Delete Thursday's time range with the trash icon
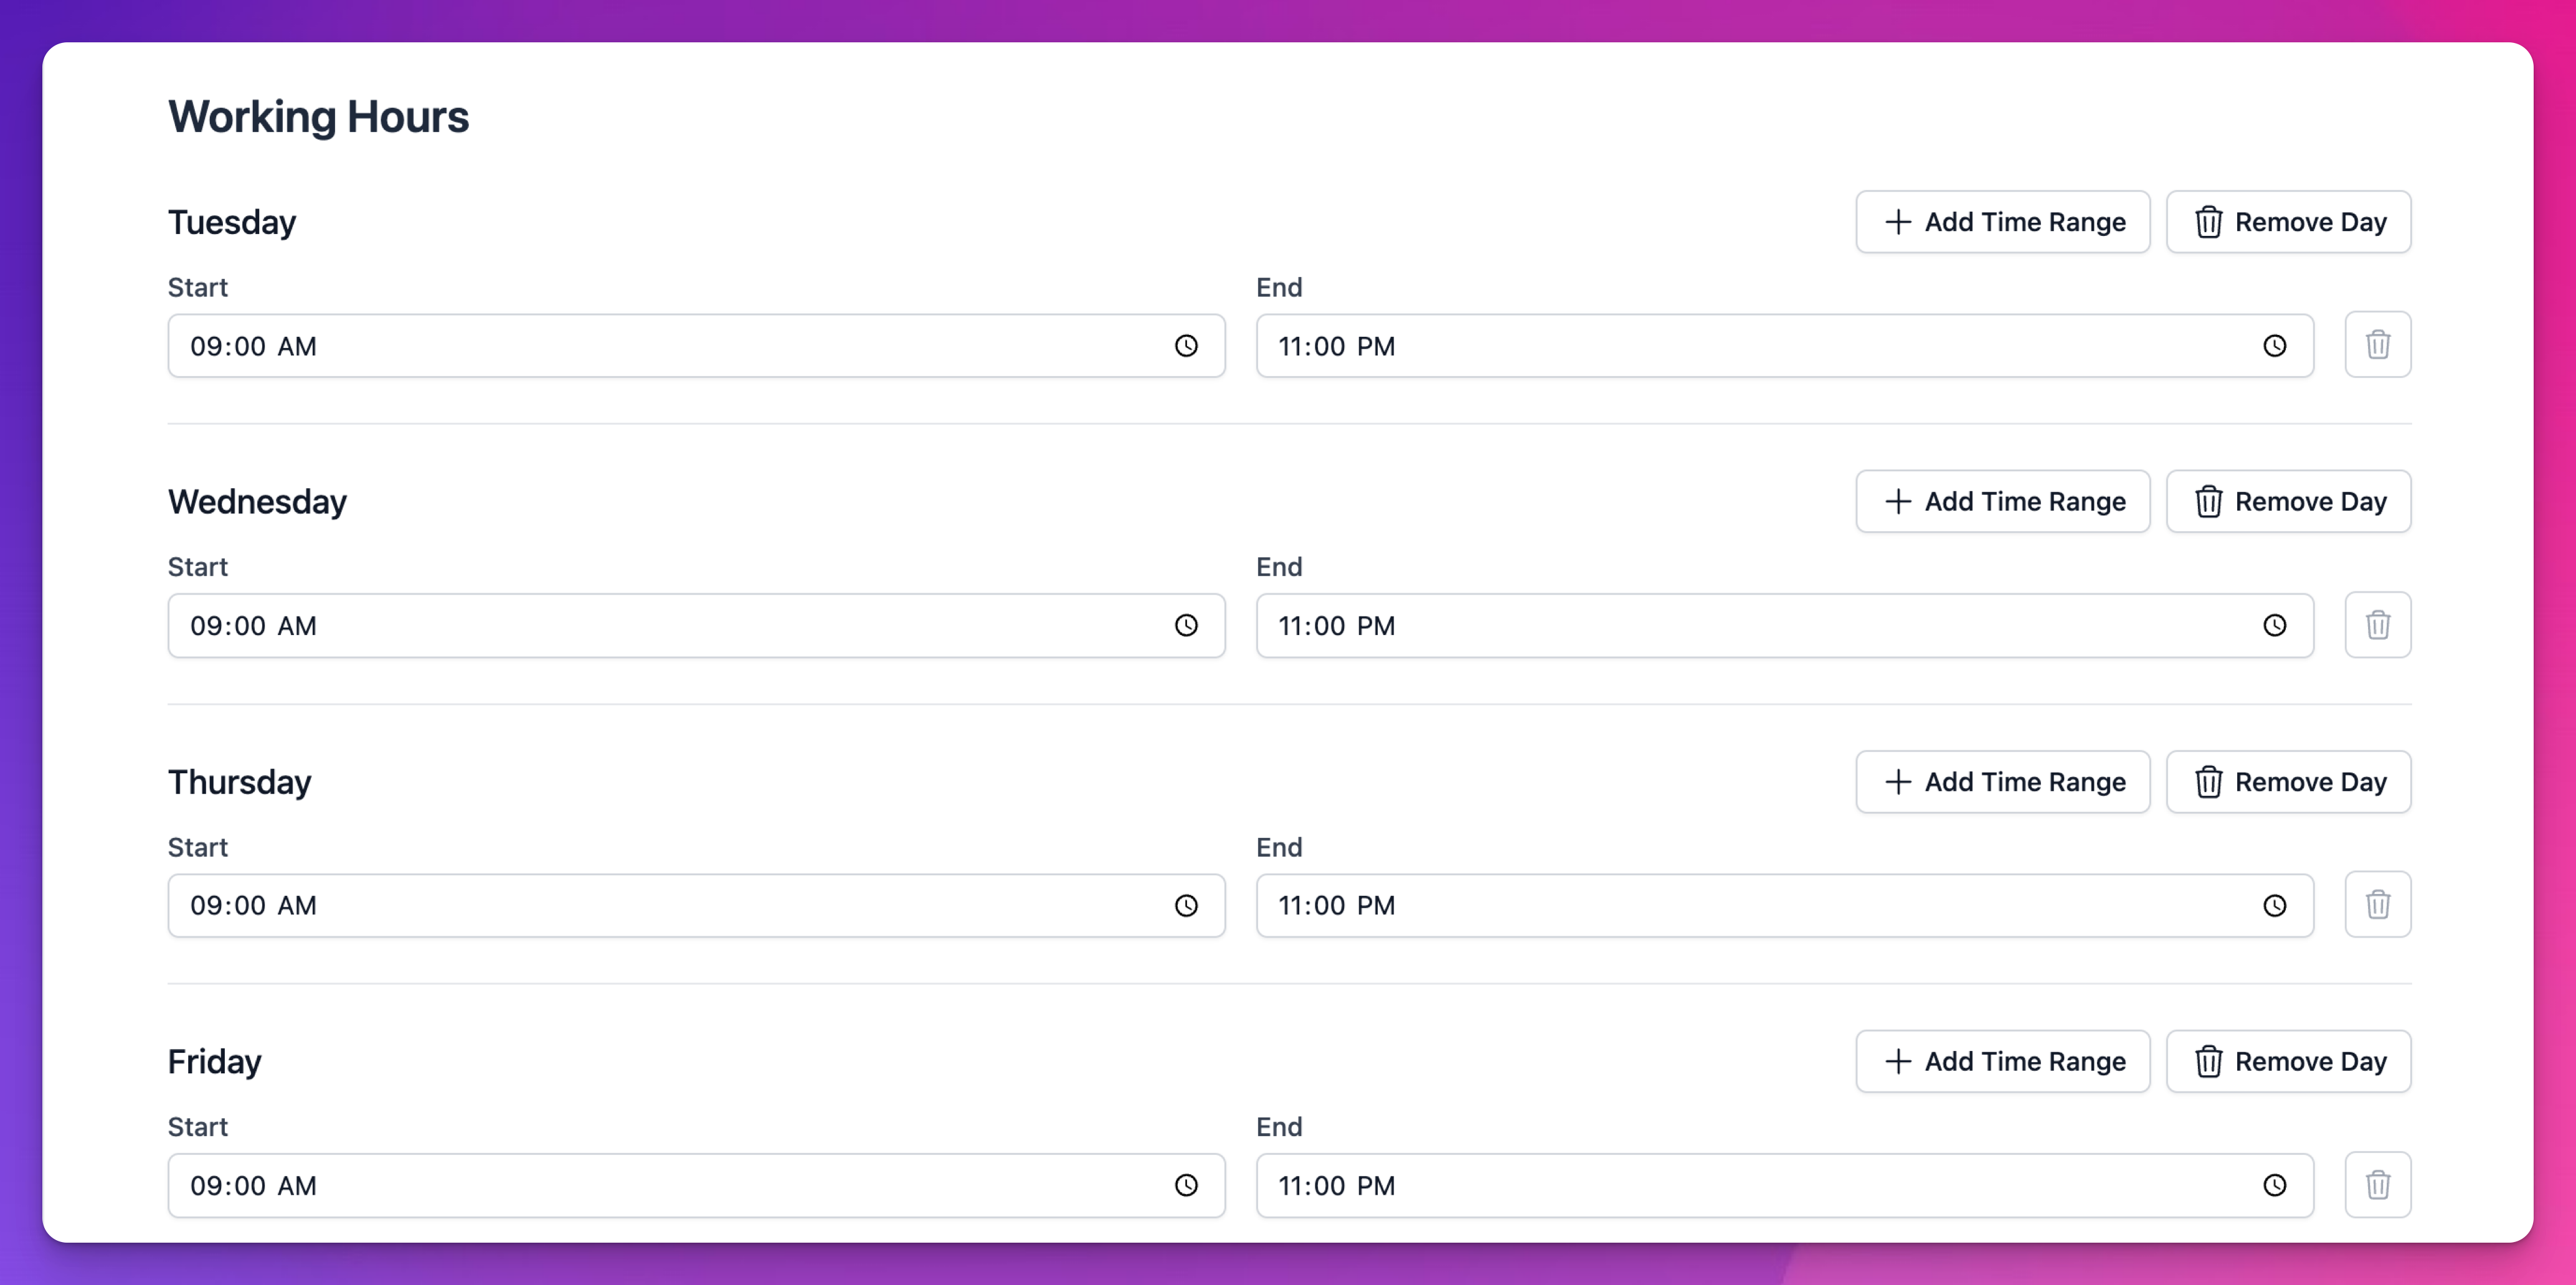This screenshot has height=1285, width=2576. [x=2377, y=905]
